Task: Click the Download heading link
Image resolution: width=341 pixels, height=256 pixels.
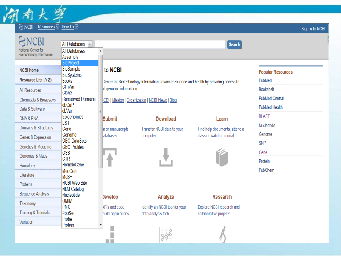Action: point(166,119)
